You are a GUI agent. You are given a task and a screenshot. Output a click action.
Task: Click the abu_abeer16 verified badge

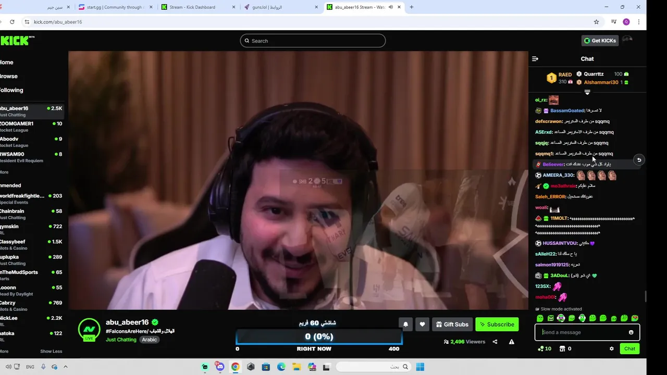coord(155,322)
